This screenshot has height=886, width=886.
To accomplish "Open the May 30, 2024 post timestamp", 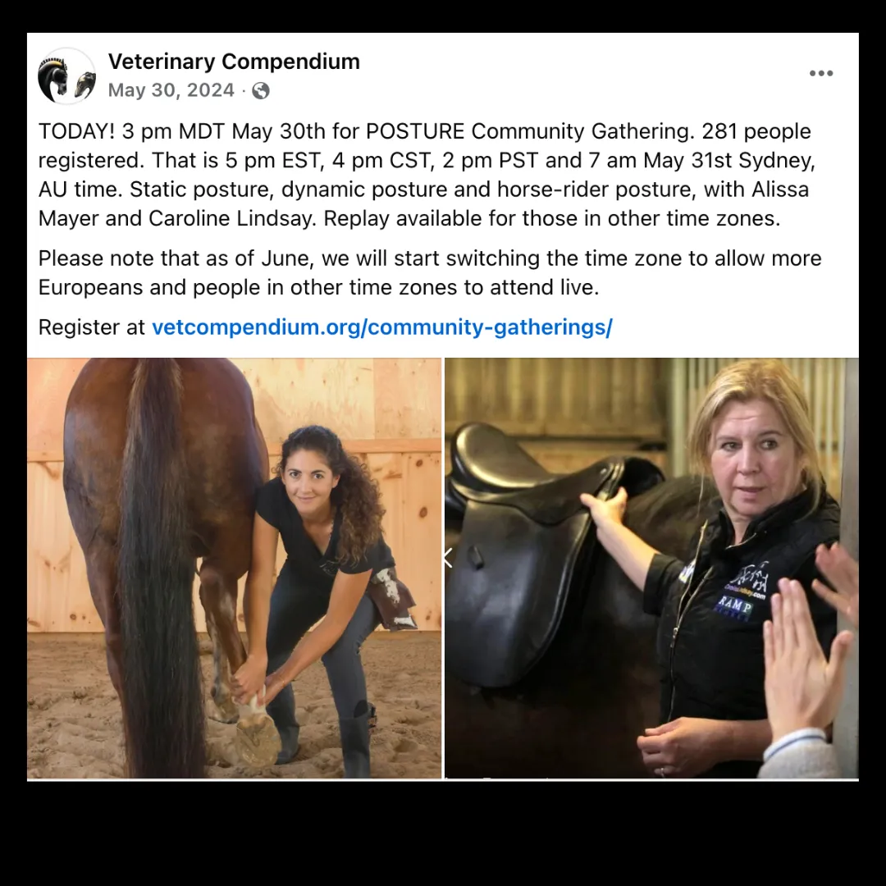I will 171,90.
